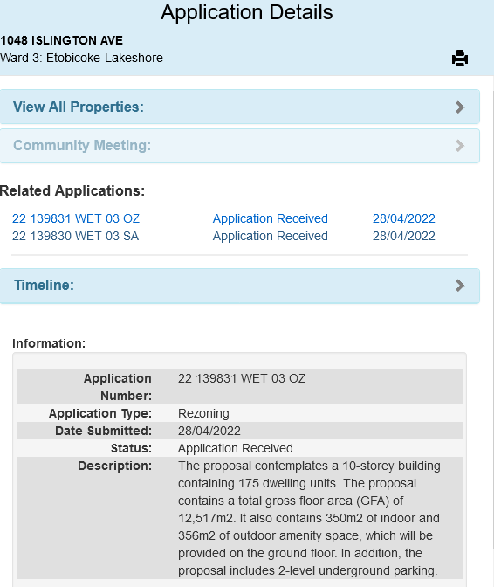Expand the View All Properties section
Screen dimensions: 494x587
240,107
